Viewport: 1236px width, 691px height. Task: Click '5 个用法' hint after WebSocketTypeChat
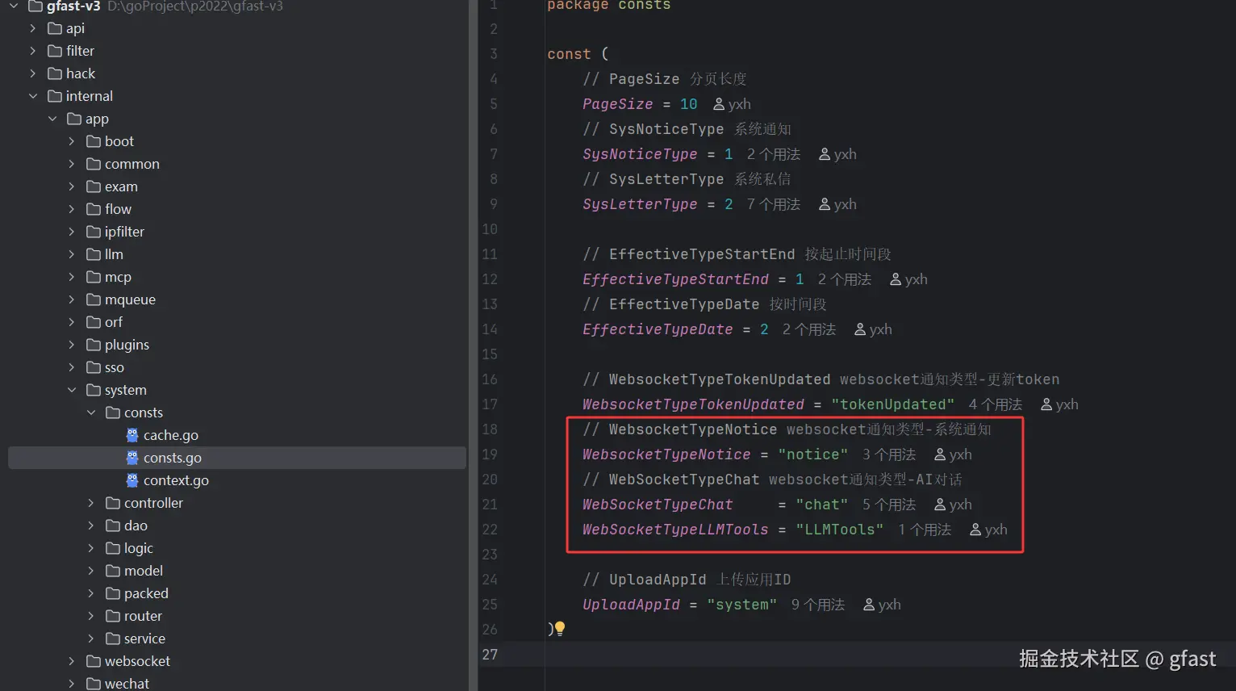[889, 505]
